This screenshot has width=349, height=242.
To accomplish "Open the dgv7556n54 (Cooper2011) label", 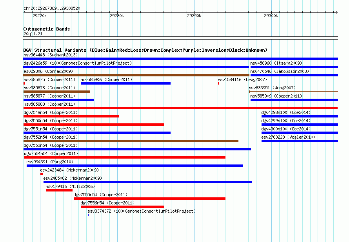I will (107, 203).
